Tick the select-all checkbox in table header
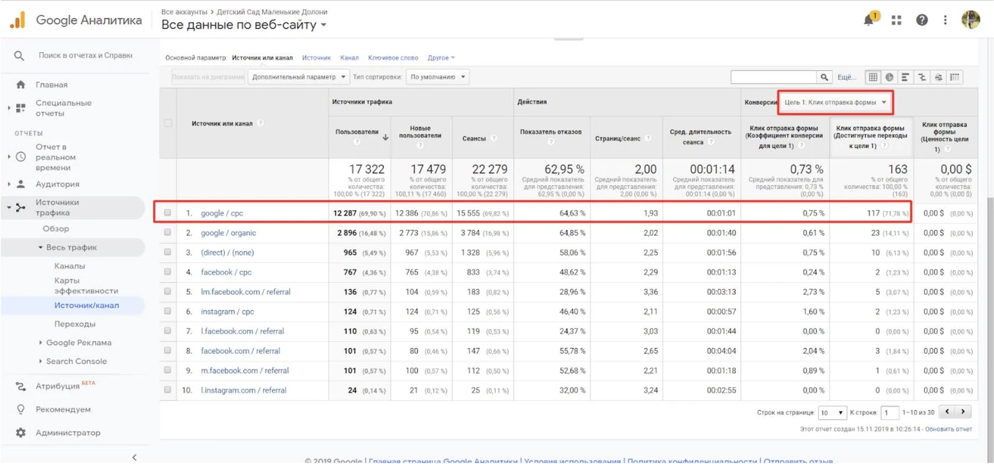 (168, 123)
